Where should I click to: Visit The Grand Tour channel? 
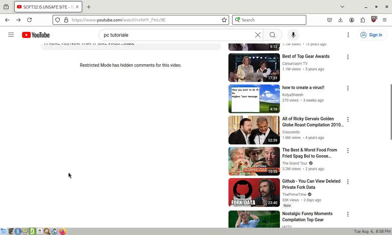[x=295, y=163]
